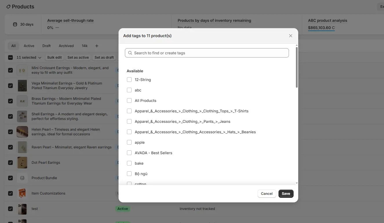Click the scrollbar inside the tags dialog
The image size is (384, 223).
point(296,67)
